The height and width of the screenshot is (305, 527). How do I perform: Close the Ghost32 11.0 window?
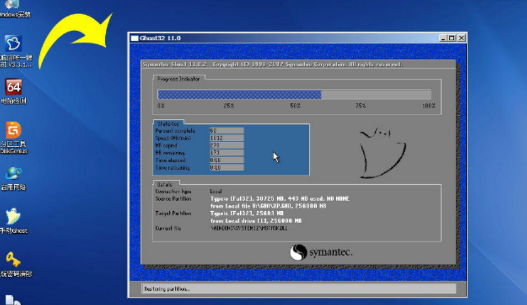pos(461,38)
